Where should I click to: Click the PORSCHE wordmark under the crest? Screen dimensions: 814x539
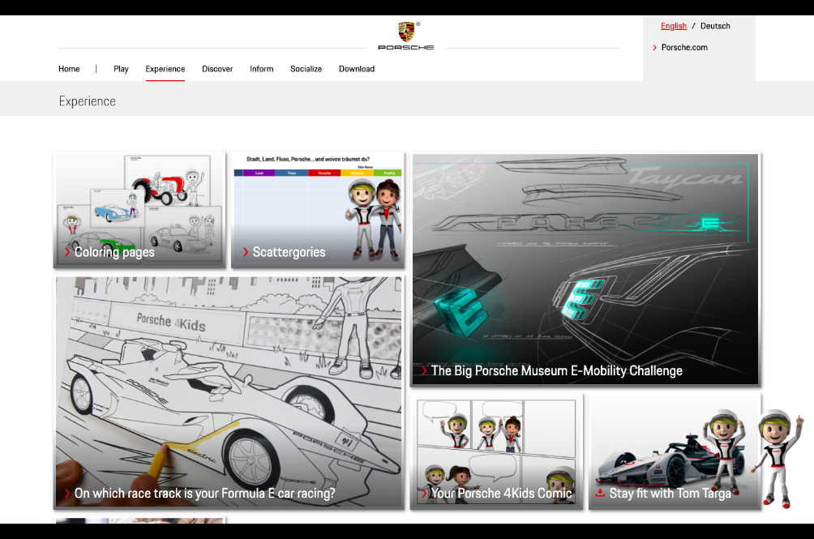(x=406, y=47)
